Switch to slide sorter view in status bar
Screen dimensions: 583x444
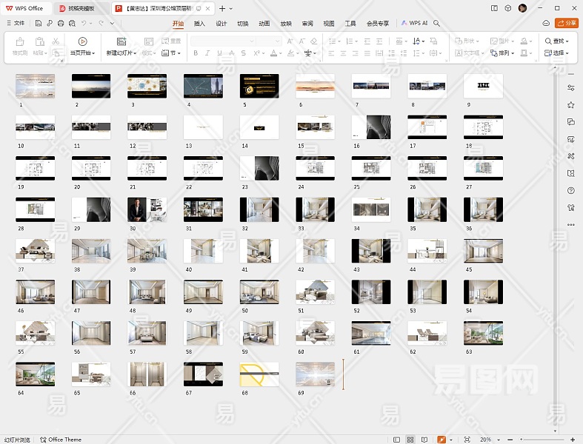[410, 440]
